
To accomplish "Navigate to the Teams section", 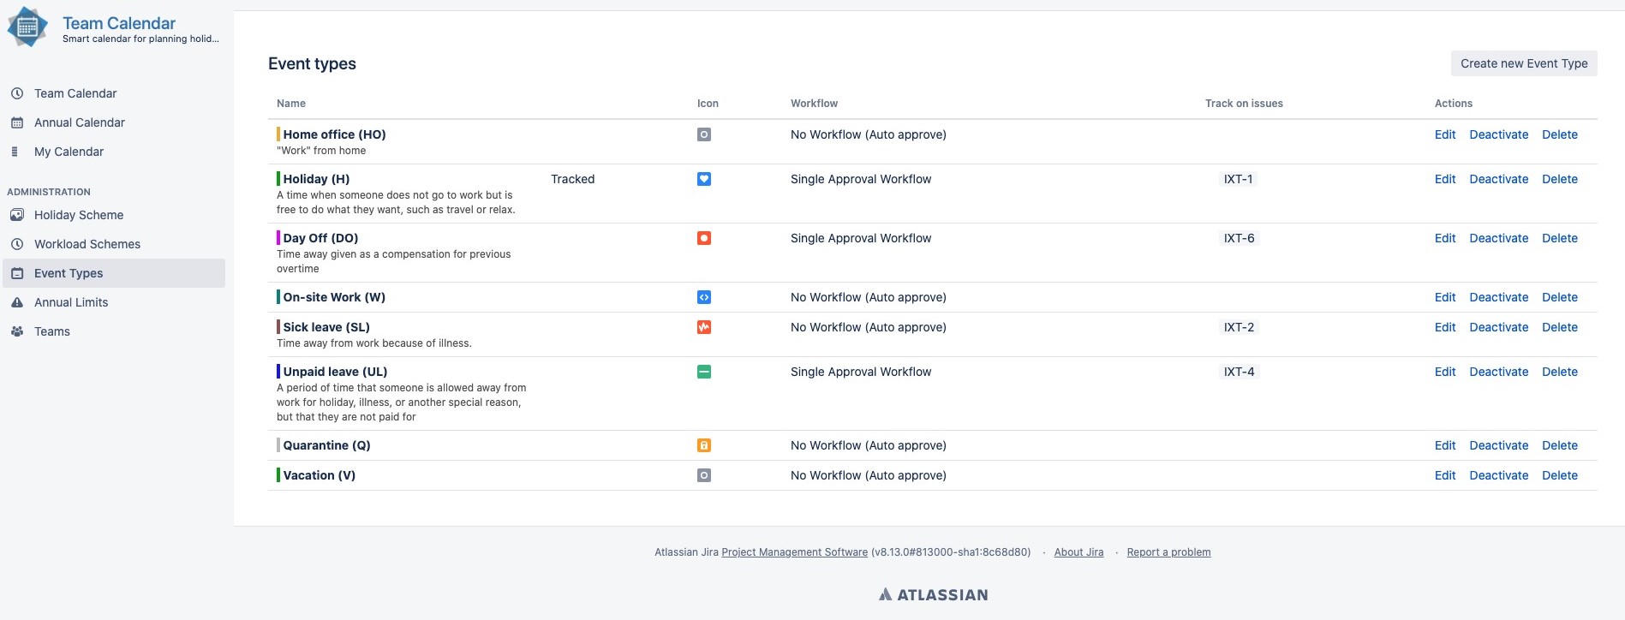I will pyautogui.click(x=51, y=331).
